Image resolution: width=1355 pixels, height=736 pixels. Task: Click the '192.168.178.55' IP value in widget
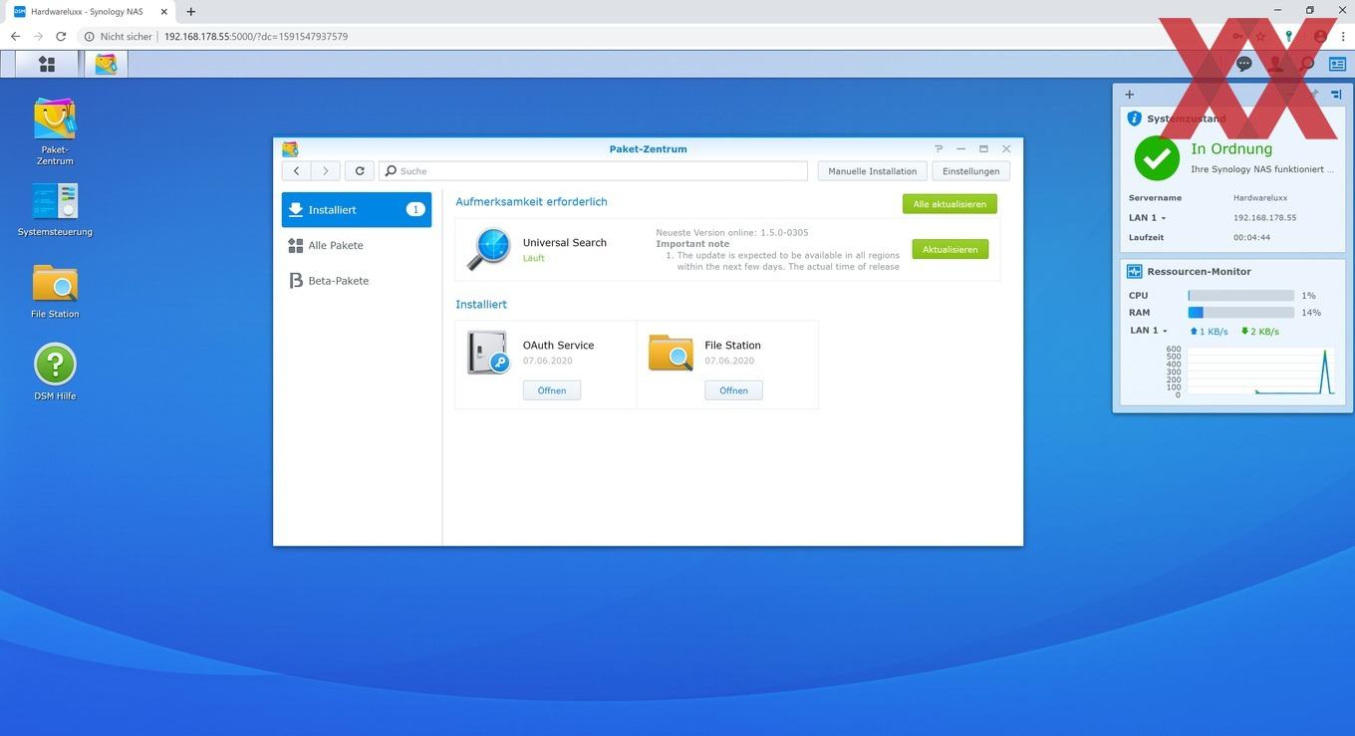coord(1264,217)
